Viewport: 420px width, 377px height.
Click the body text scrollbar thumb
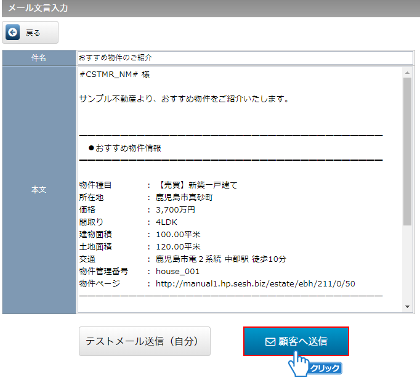click(407, 152)
